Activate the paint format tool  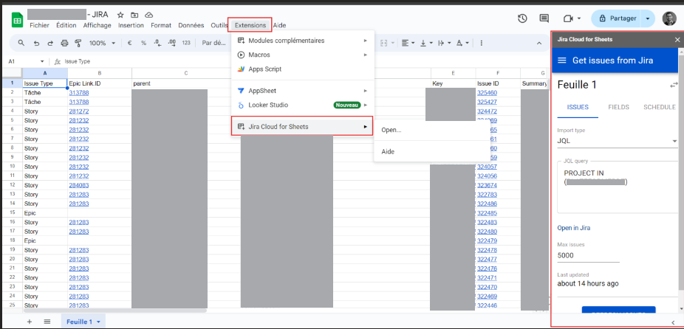click(x=78, y=43)
